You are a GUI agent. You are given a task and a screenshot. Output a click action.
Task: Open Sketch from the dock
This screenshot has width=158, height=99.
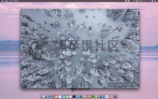coord(96,97)
